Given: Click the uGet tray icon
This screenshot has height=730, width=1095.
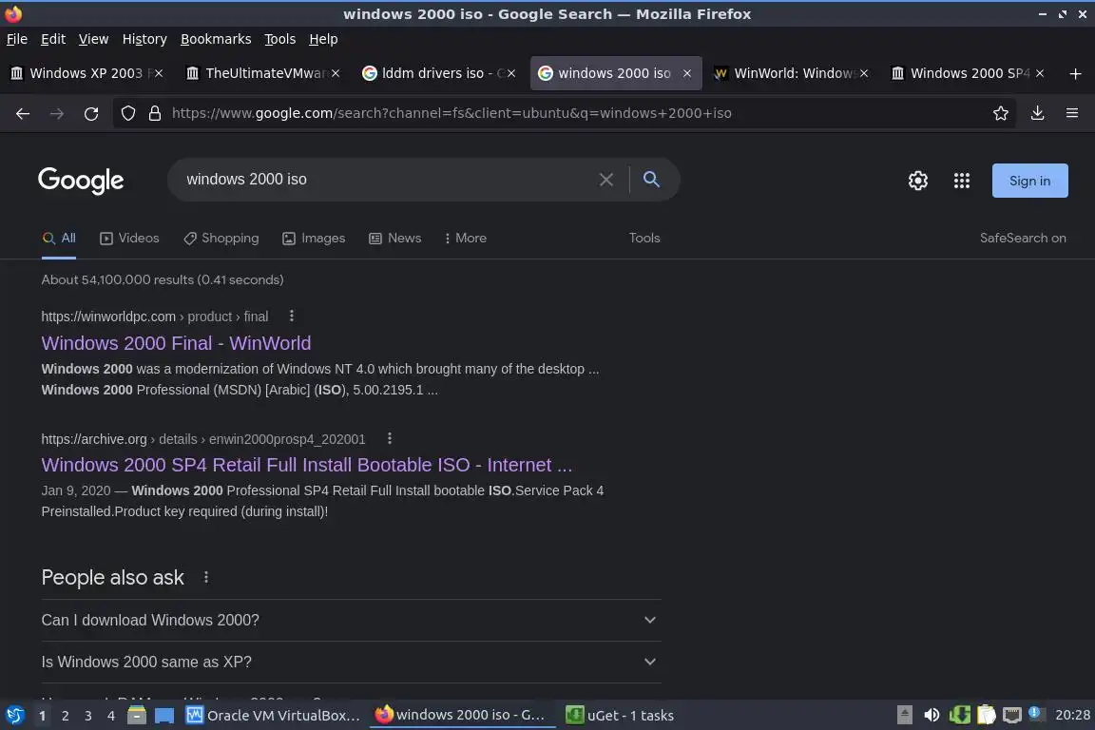Looking at the screenshot, I should 959,716.
